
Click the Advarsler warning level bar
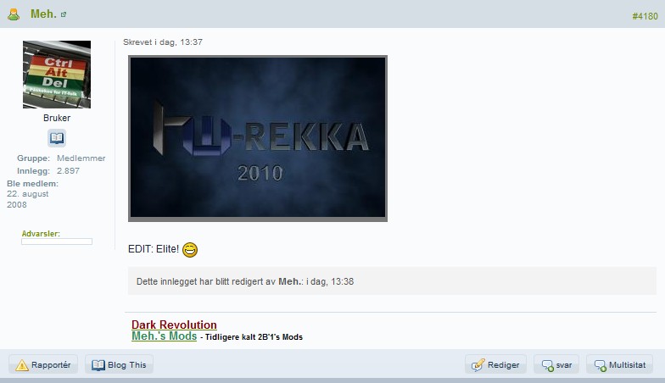click(x=57, y=241)
